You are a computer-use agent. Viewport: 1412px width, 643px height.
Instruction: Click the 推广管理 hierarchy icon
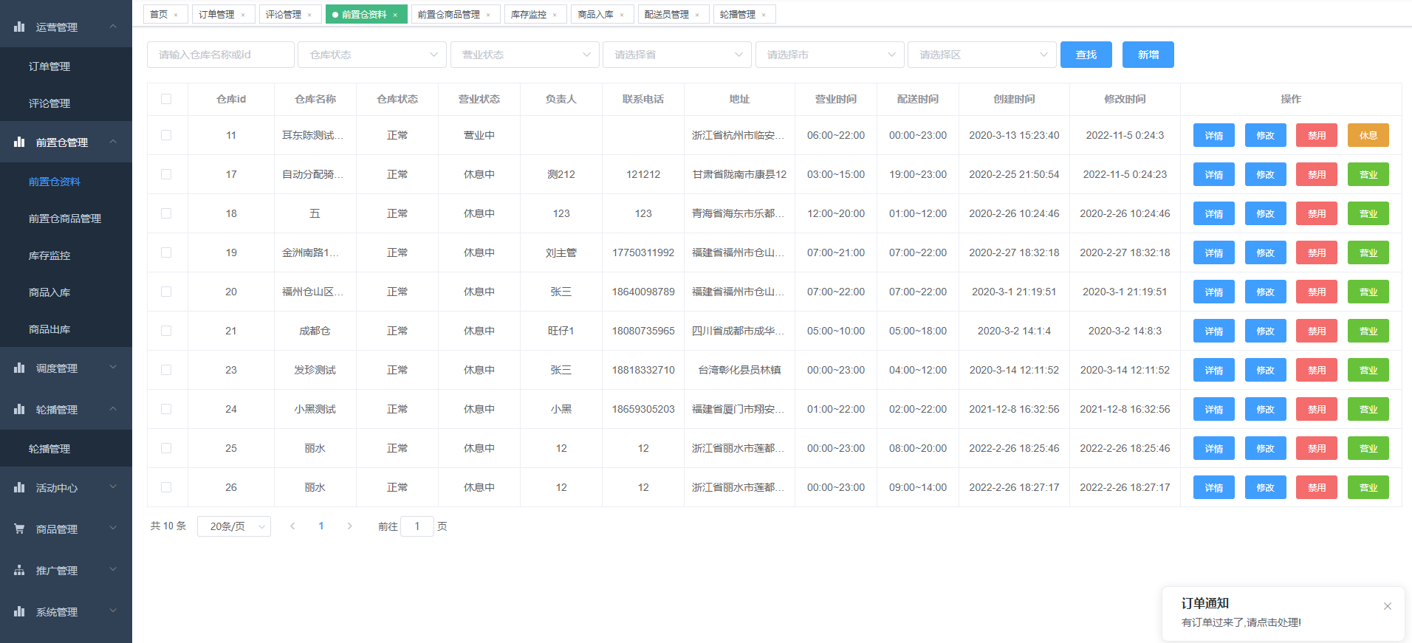pyautogui.click(x=19, y=570)
